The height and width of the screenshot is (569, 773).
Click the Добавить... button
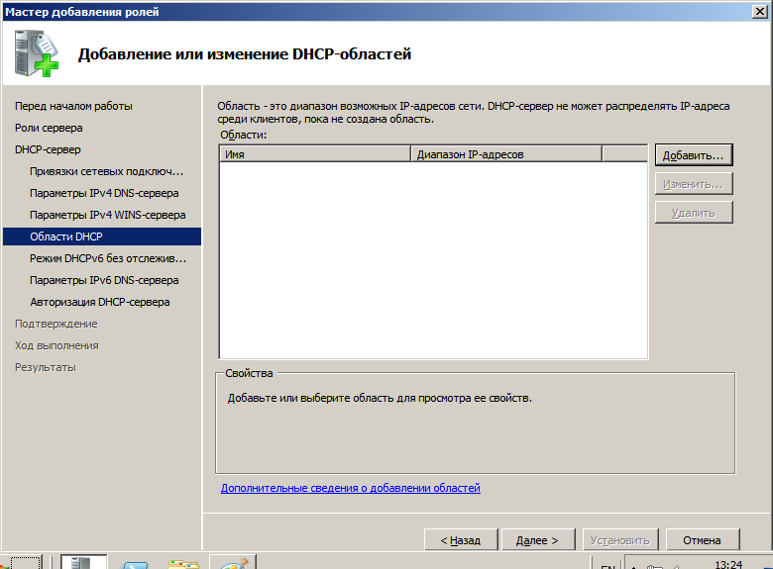pos(694,155)
